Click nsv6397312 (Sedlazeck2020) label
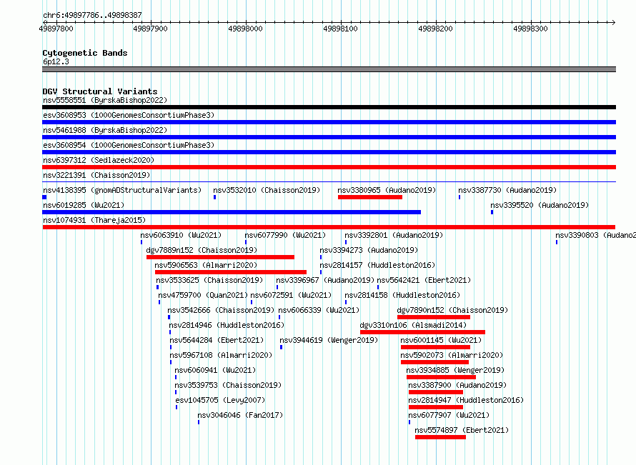636x465 pixels. tap(99, 160)
